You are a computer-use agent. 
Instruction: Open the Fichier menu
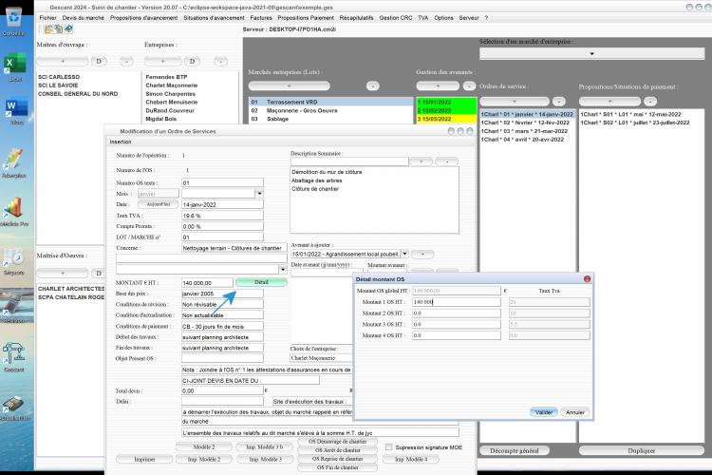[47, 18]
